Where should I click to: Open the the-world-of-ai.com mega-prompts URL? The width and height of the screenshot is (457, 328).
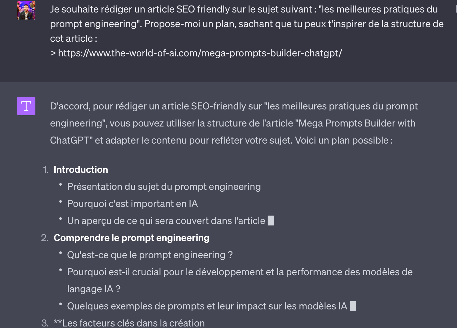[200, 53]
